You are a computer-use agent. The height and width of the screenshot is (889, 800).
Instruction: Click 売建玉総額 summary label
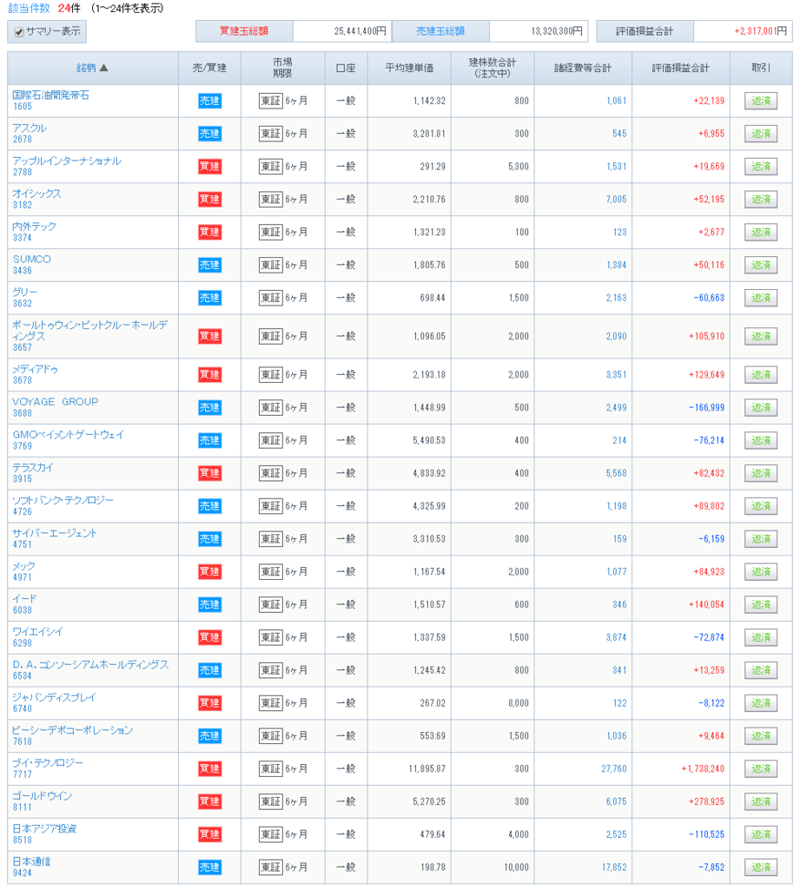[440, 32]
